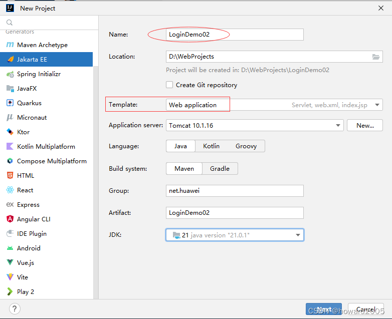
Task: Click the generators list vertical scrollbar
Action: pyautogui.click(x=96, y=182)
